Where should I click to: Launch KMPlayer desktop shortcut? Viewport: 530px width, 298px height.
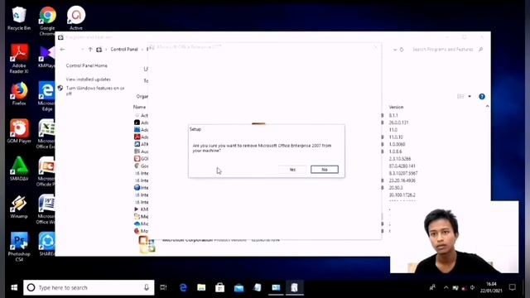(46, 57)
